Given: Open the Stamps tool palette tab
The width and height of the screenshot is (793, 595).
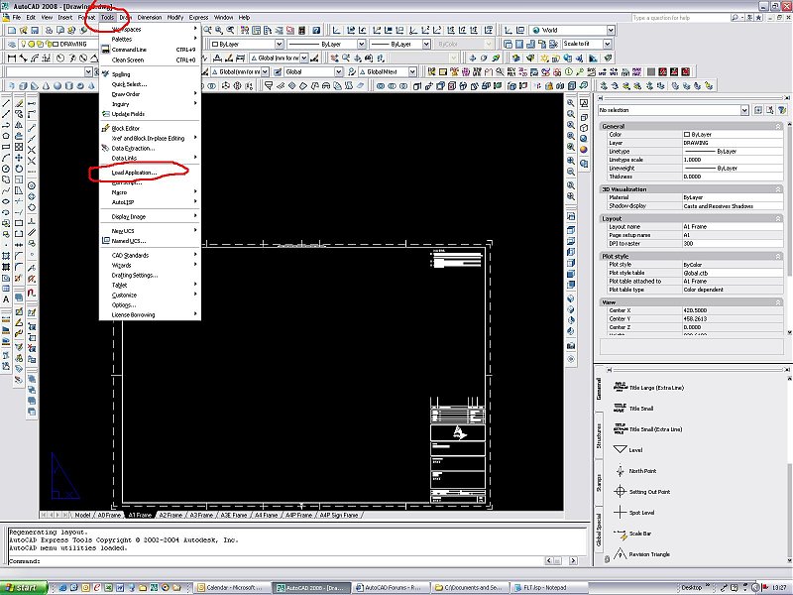Looking at the screenshot, I should pyautogui.click(x=599, y=483).
